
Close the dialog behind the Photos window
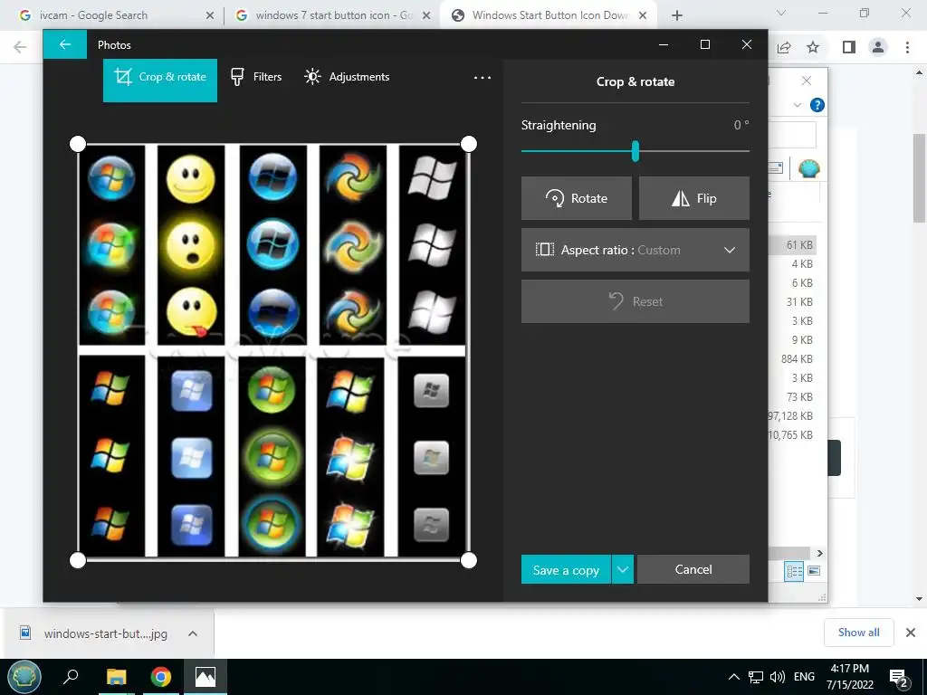pos(807,81)
